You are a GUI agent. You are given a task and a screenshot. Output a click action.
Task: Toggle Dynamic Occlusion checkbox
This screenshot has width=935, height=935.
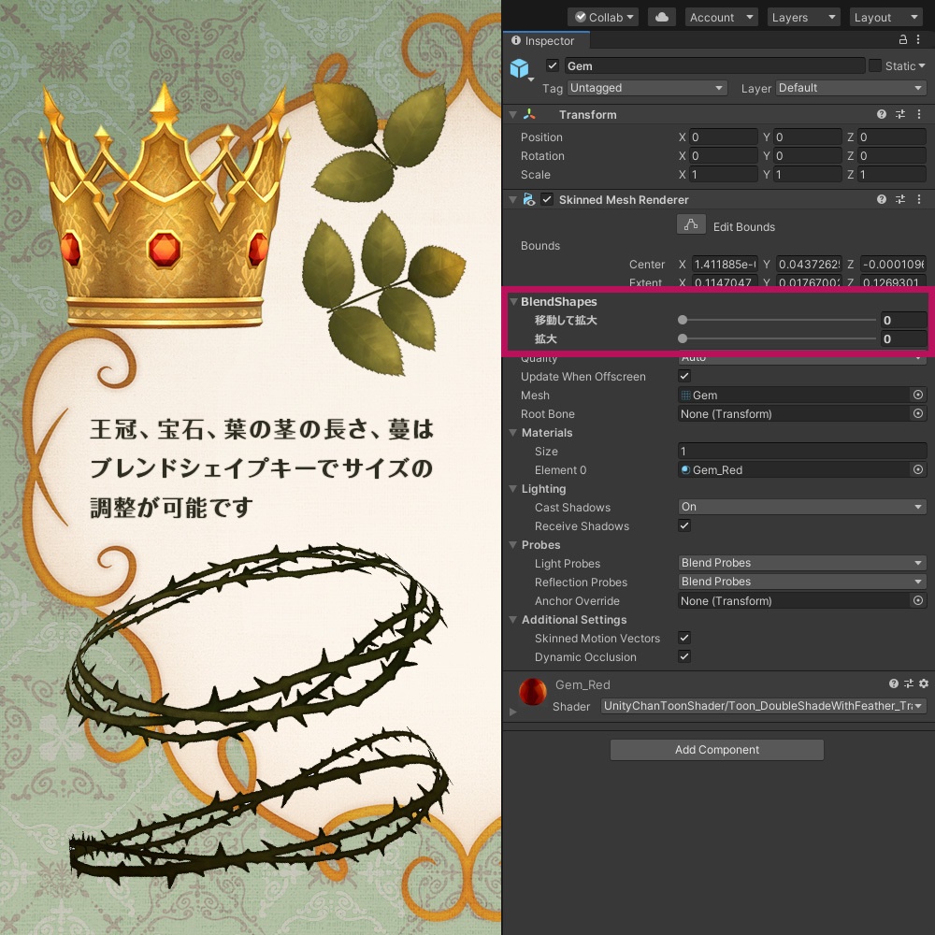tap(684, 656)
